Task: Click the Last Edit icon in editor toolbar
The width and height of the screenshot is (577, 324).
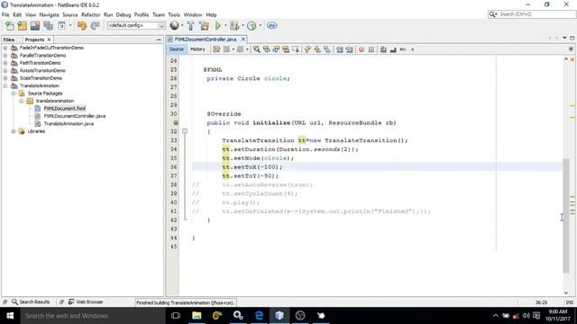Action: pos(216,49)
